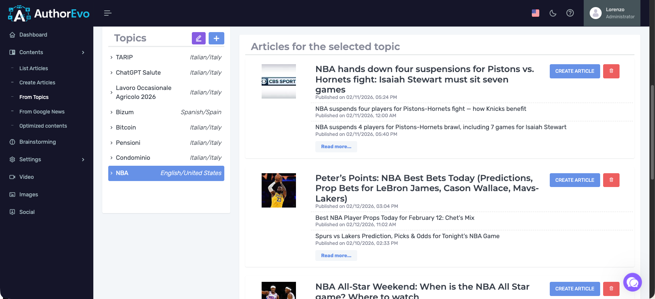The width and height of the screenshot is (655, 299).
Task: Click Spanish/Spain label on Bizum row
Action: [x=201, y=112]
